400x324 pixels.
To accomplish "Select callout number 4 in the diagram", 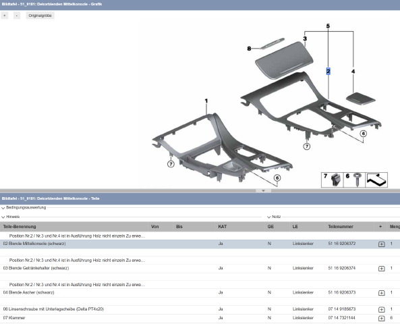I will coord(353,72).
